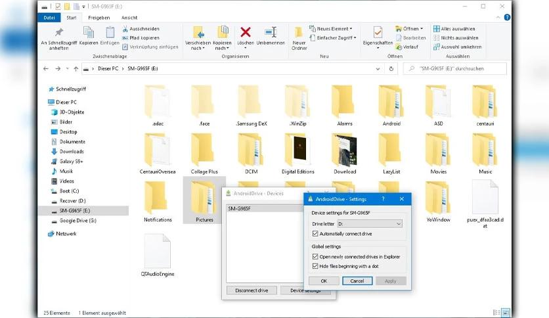Select Dokumente in navigation pane

(72, 141)
